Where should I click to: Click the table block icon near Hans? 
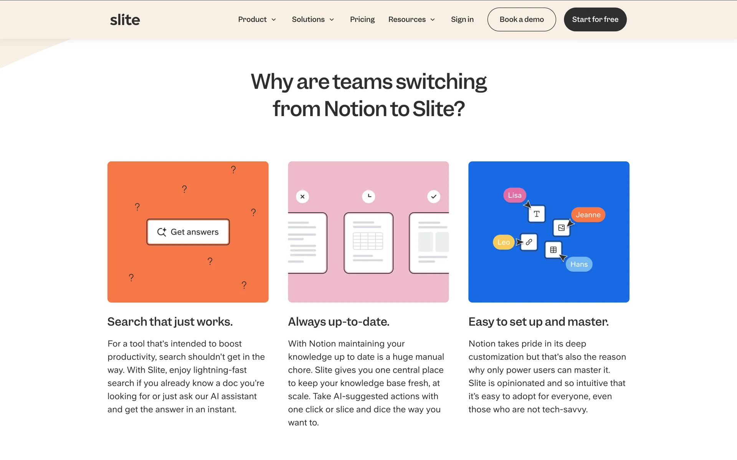(553, 250)
